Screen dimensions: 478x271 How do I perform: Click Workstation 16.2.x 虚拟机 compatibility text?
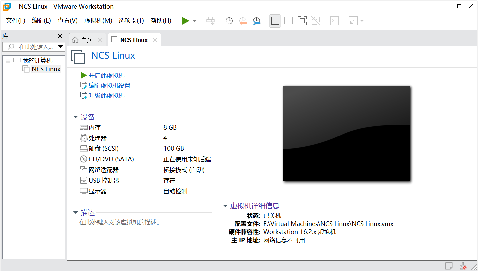click(x=299, y=232)
